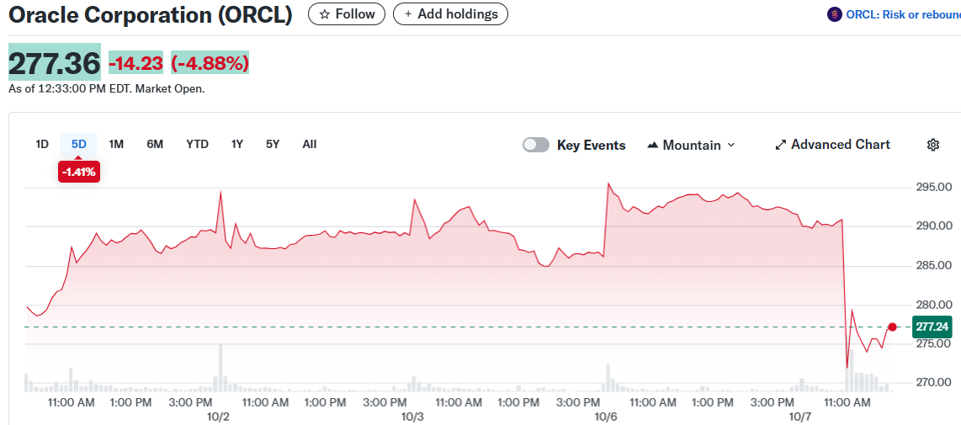The height and width of the screenshot is (425, 961).
Task: Click the green 277.24 price label
Action: pyautogui.click(x=932, y=327)
